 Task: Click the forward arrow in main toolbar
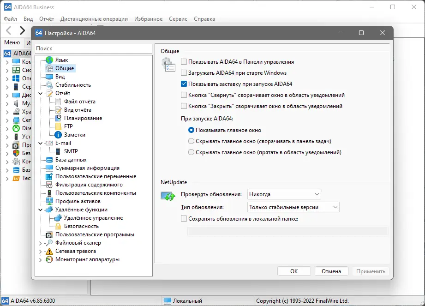(22, 30)
